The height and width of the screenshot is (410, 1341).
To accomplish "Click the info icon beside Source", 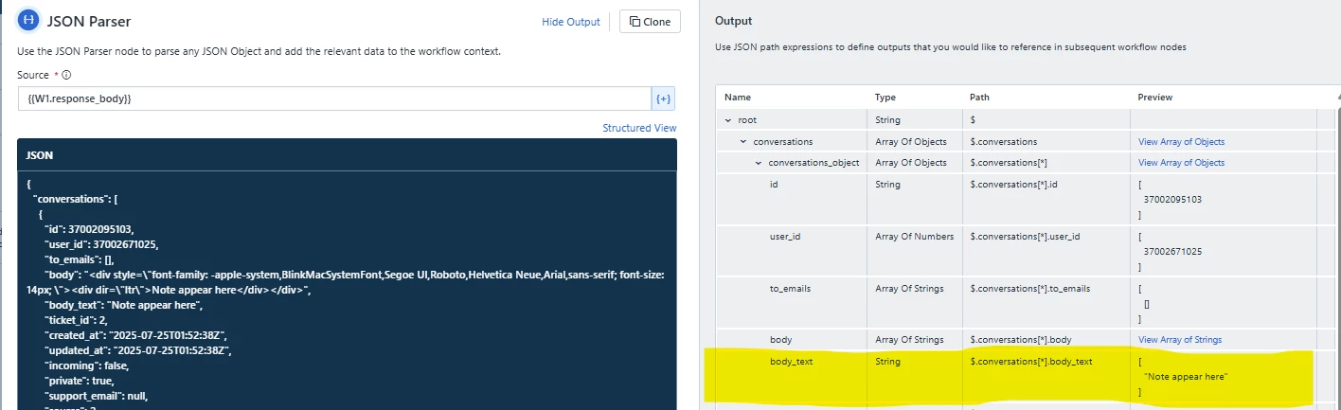I will click(66, 75).
